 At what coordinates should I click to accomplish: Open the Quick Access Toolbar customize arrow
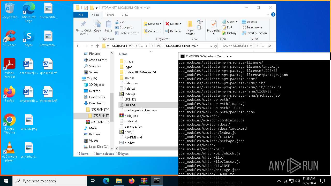point(96,8)
